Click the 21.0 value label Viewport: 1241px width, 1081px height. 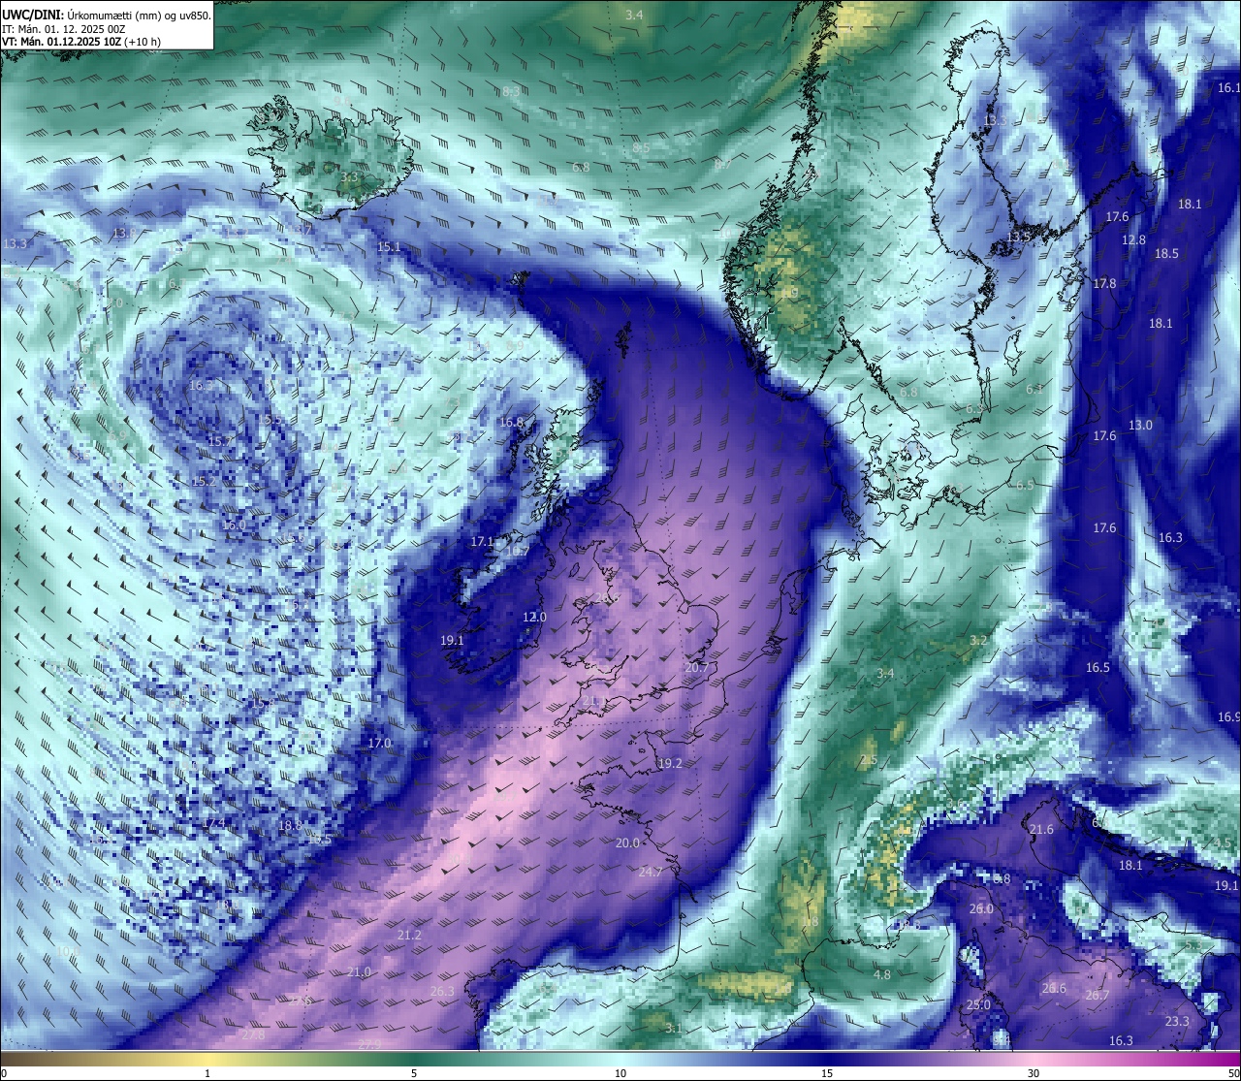click(359, 972)
